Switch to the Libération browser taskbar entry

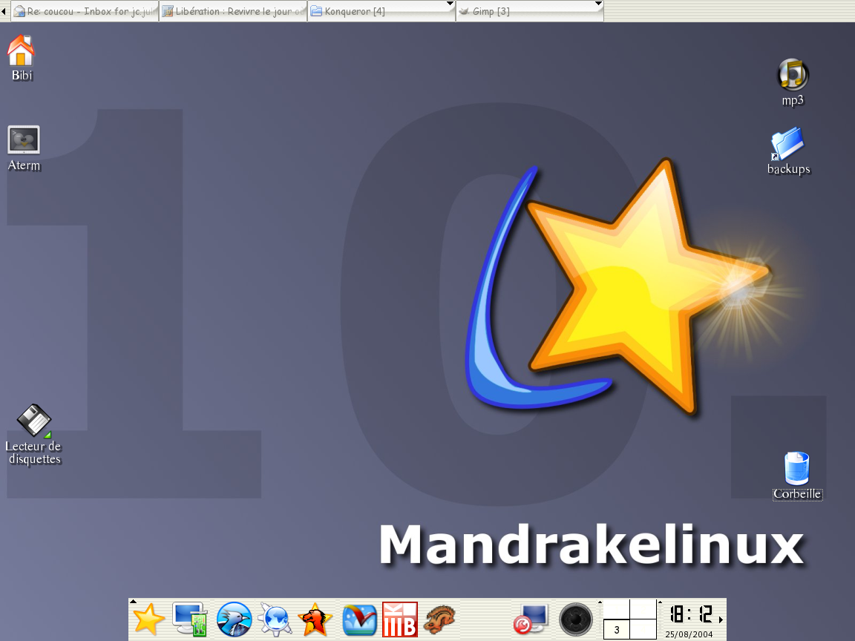tap(233, 11)
